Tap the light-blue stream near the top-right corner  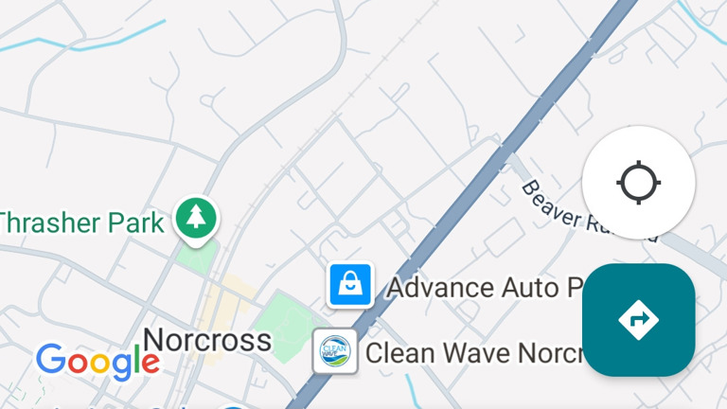(x=701, y=19)
